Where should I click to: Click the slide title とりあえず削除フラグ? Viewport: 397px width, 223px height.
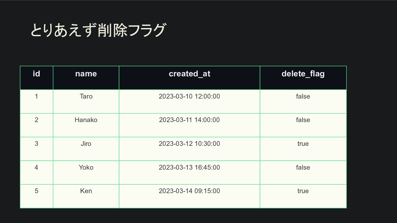pyautogui.click(x=98, y=30)
